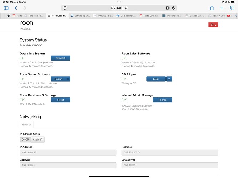Eject the CD

tap(156, 79)
